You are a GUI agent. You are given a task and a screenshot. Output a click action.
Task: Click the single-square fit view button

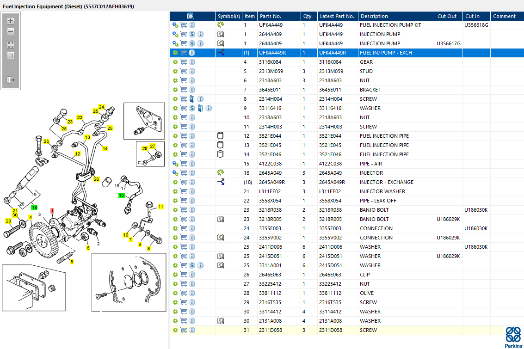pyautogui.click(x=11, y=55)
